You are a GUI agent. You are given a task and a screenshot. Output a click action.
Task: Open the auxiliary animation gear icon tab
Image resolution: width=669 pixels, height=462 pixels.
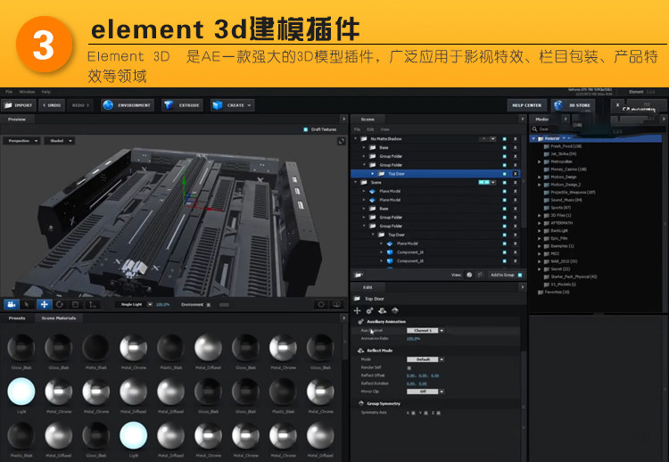coord(369,310)
